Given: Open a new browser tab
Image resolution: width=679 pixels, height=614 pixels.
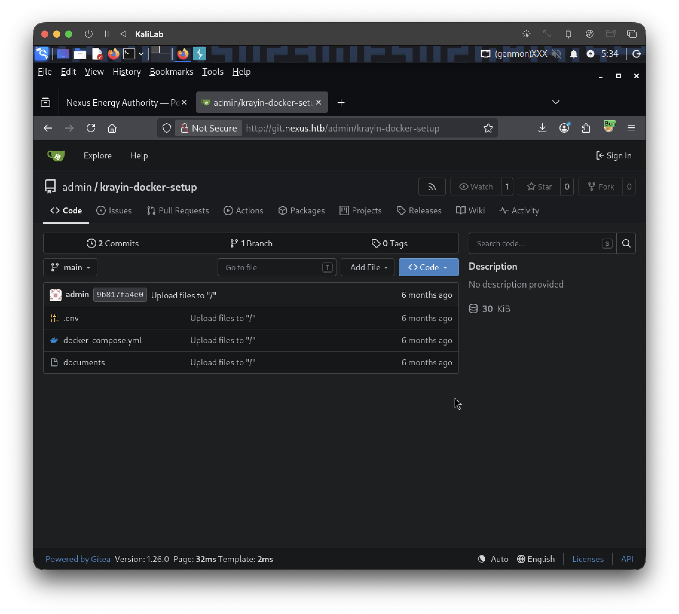Looking at the screenshot, I should pyautogui.click(x=341, y=103).
